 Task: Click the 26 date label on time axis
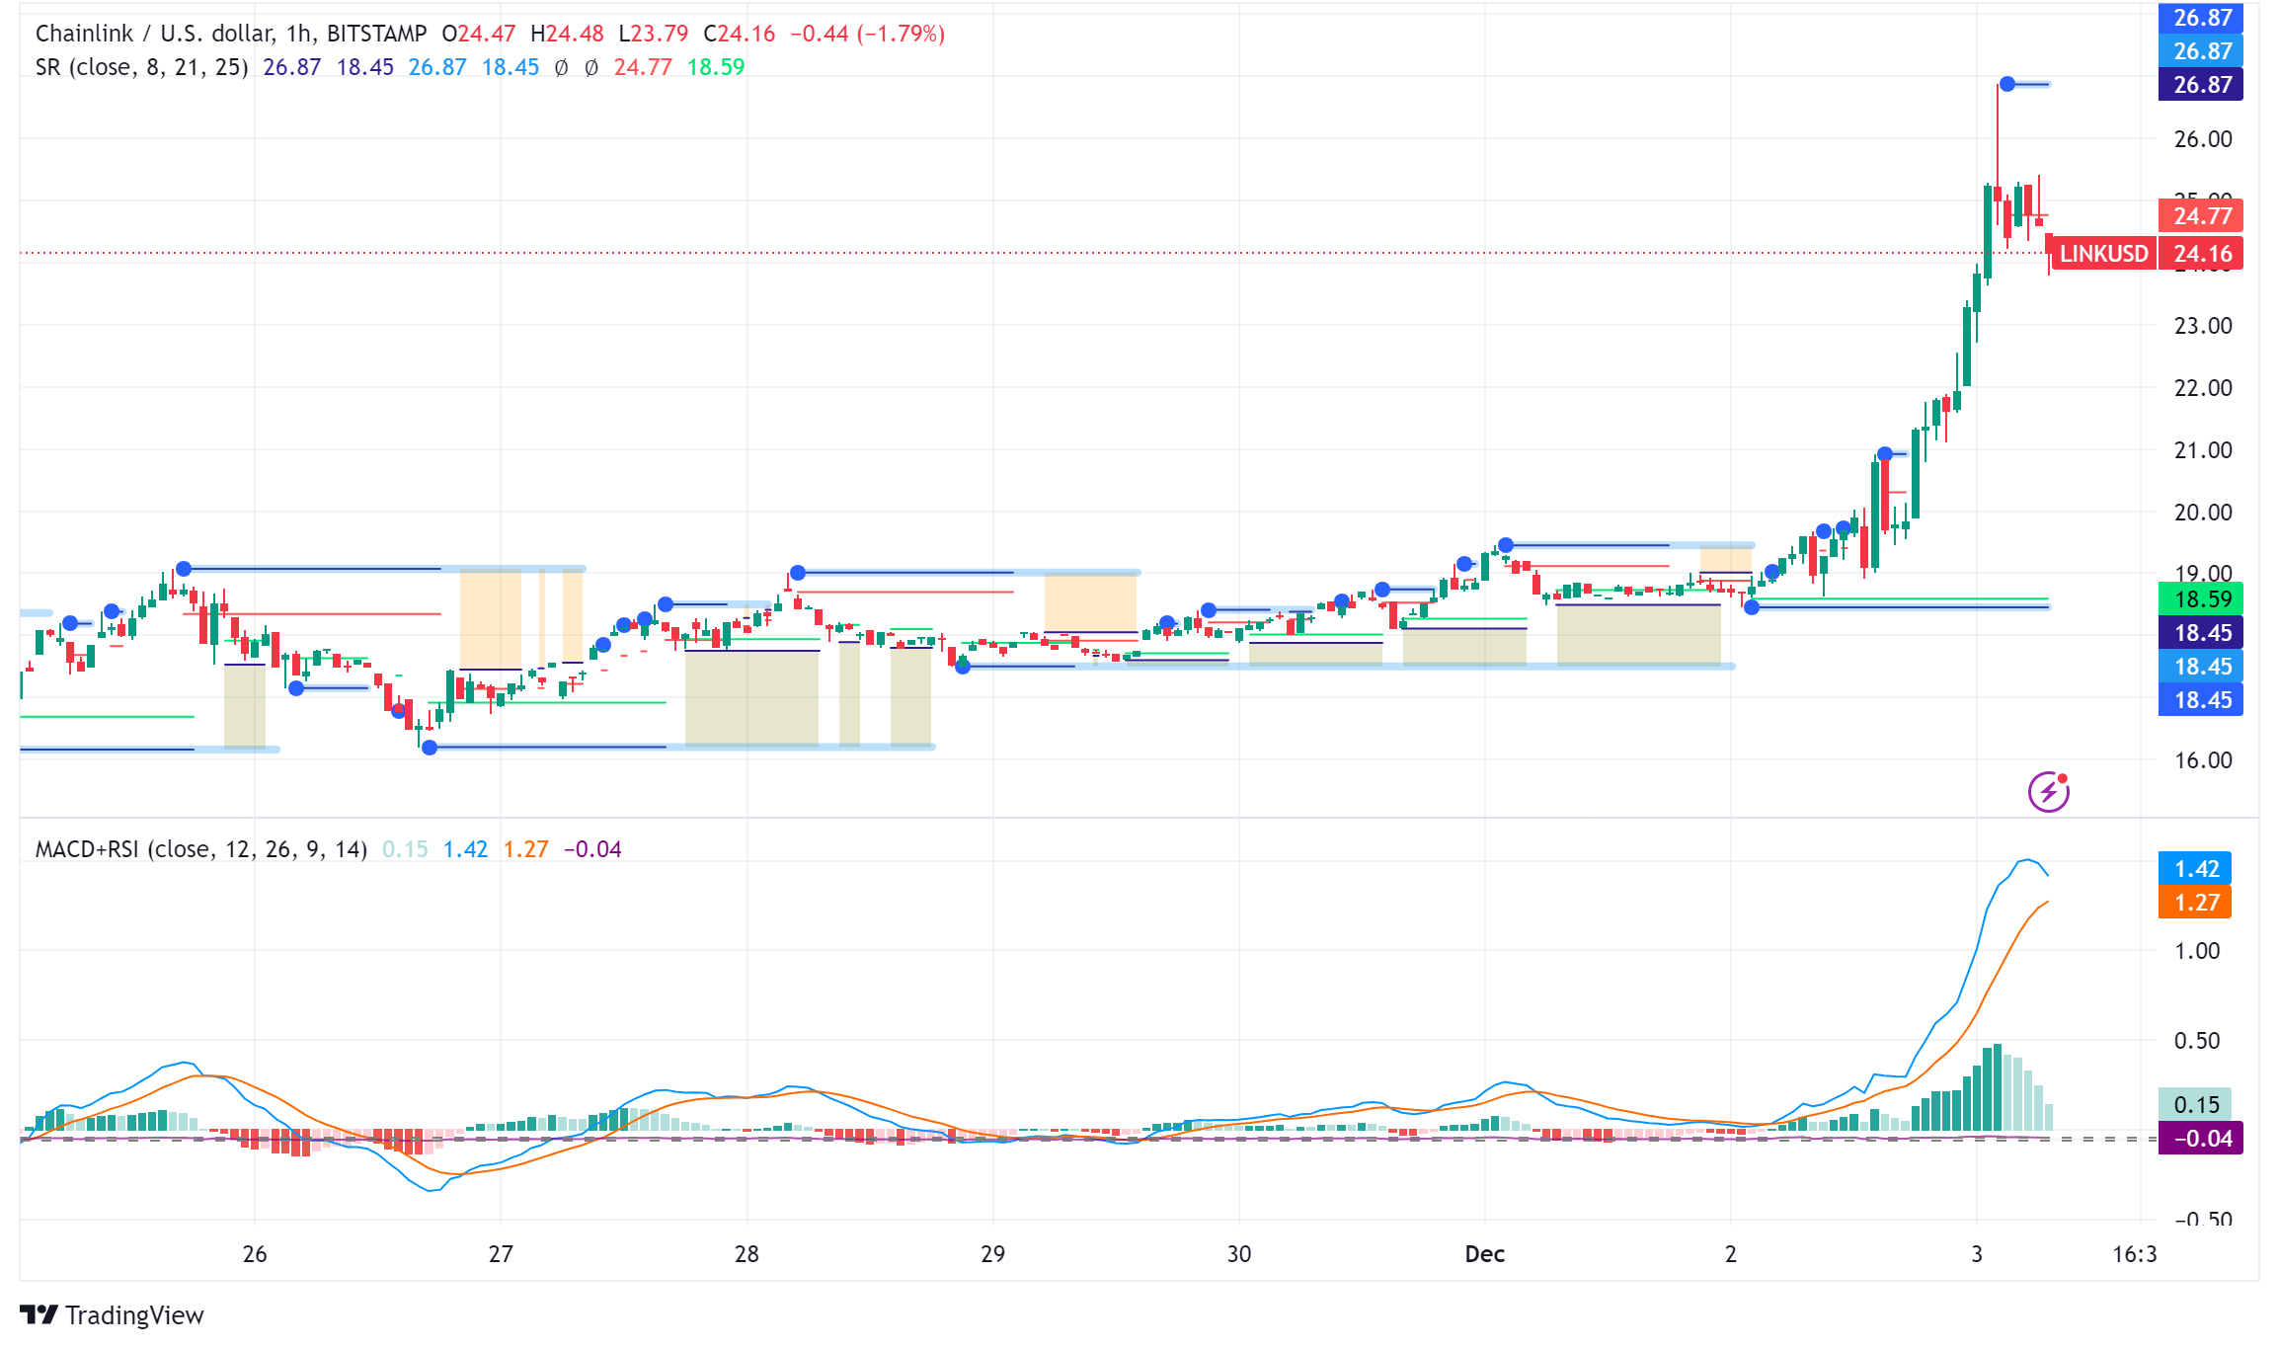coord(255,1254)
